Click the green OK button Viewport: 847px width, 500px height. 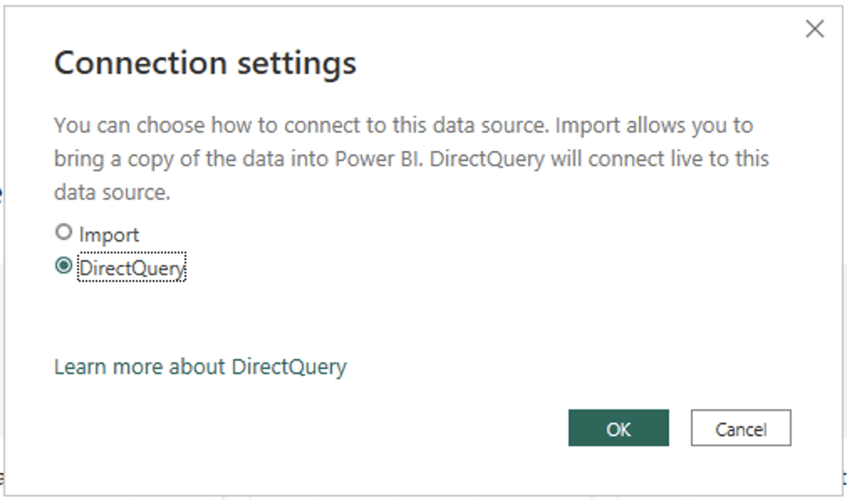click(619, 428)
